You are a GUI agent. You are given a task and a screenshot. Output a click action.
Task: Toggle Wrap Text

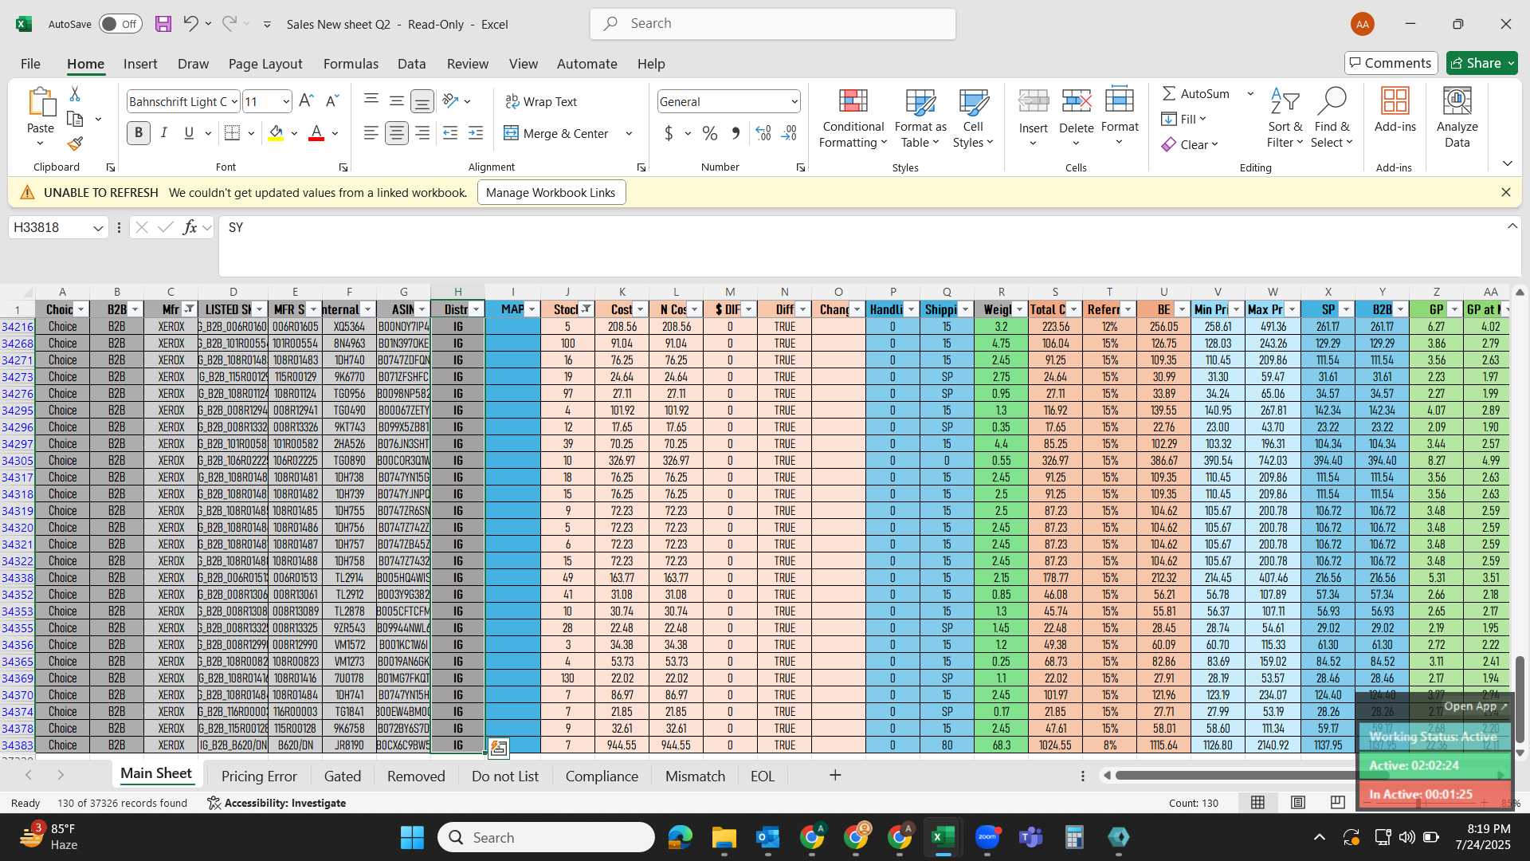pos(541,101)
